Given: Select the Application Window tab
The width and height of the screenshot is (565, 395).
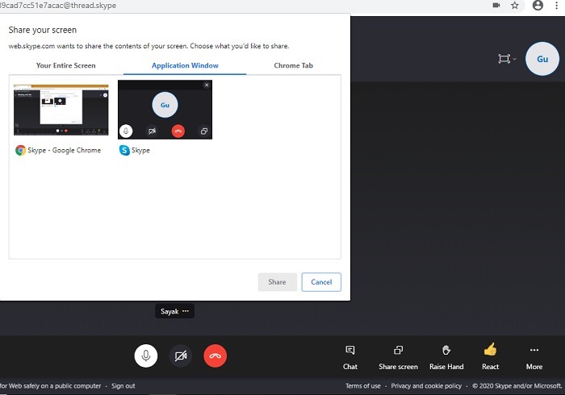Looking at the screenshot, I should pos(185,65).
